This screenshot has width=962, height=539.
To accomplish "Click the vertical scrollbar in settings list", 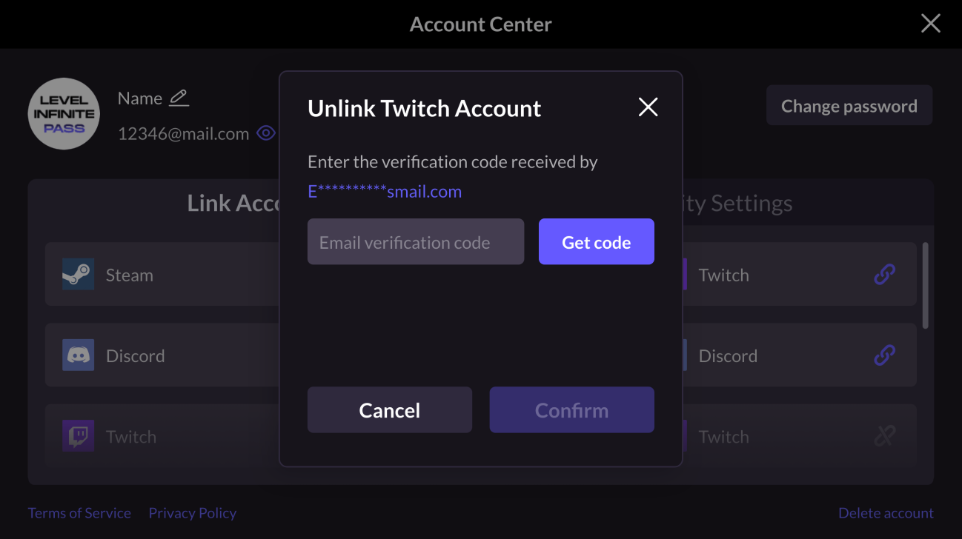I will [925, 286].
